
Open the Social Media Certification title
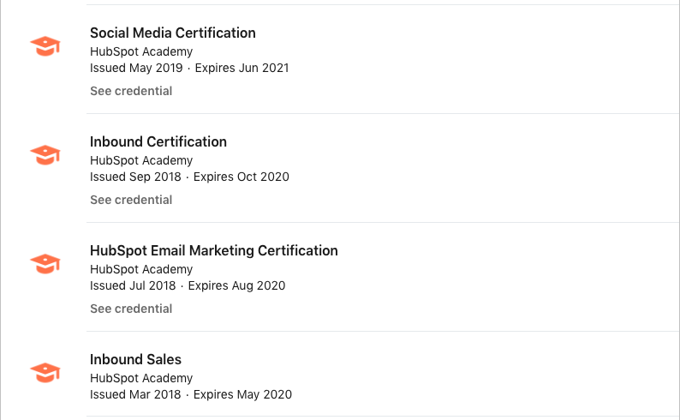tap(172, 33)
